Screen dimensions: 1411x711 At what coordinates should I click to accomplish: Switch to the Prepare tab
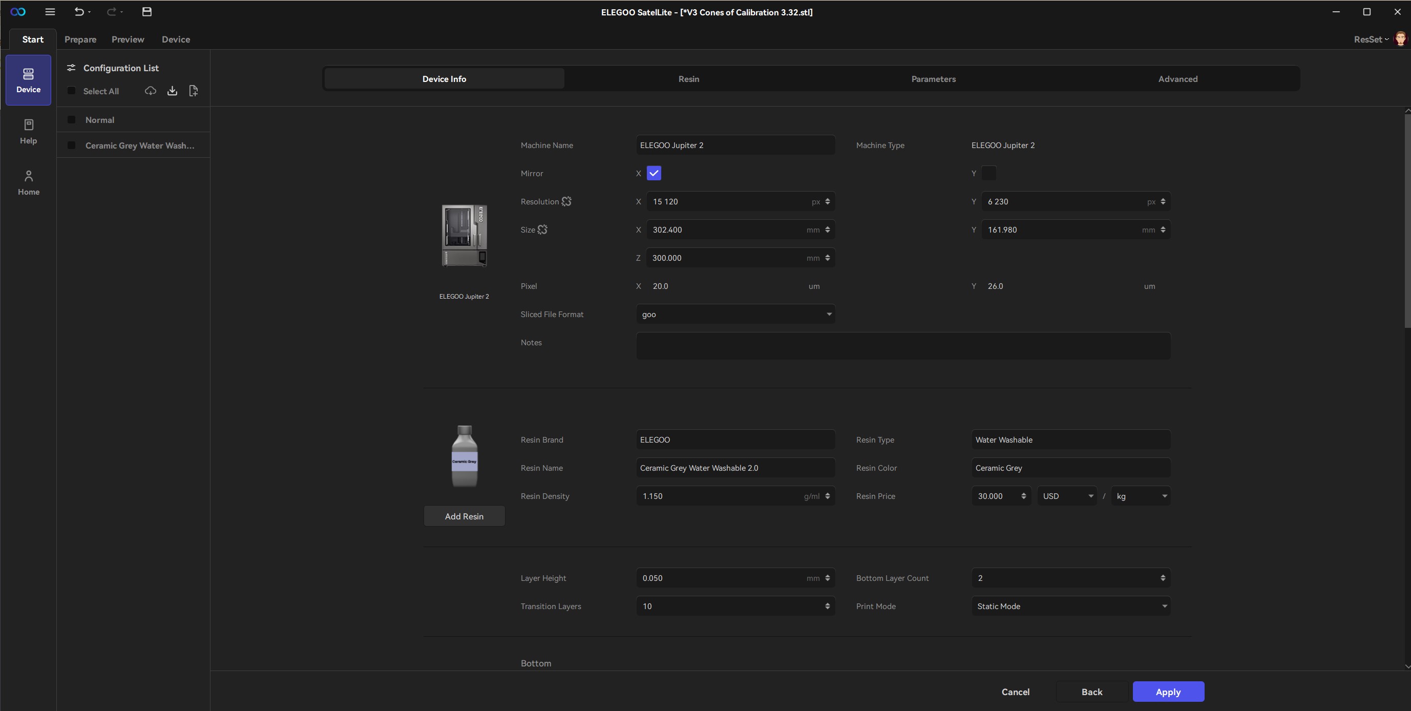coord(80,39)
